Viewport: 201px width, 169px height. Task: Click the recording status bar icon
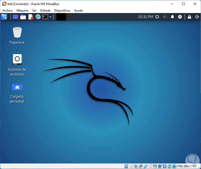pyautogui.click(x=160, y=166)
